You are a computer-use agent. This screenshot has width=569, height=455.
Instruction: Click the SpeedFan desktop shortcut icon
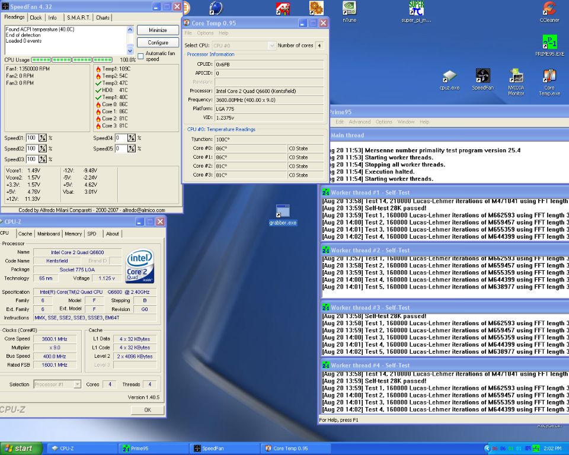482,77
